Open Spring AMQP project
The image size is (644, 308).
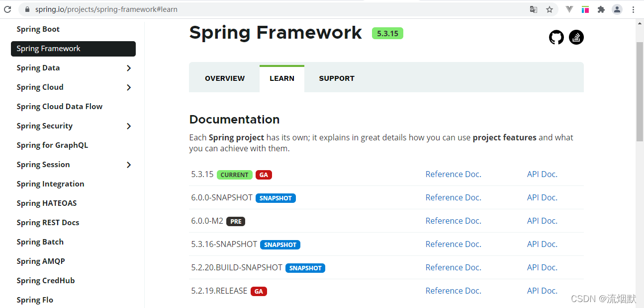point(40,261)
